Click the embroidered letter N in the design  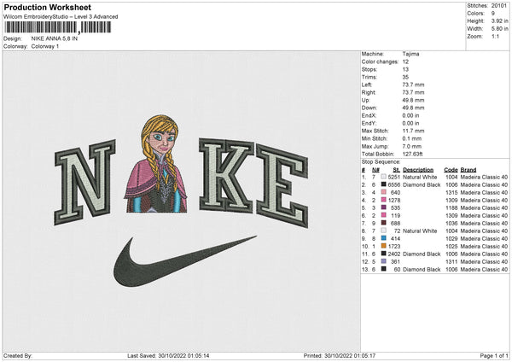84,183
